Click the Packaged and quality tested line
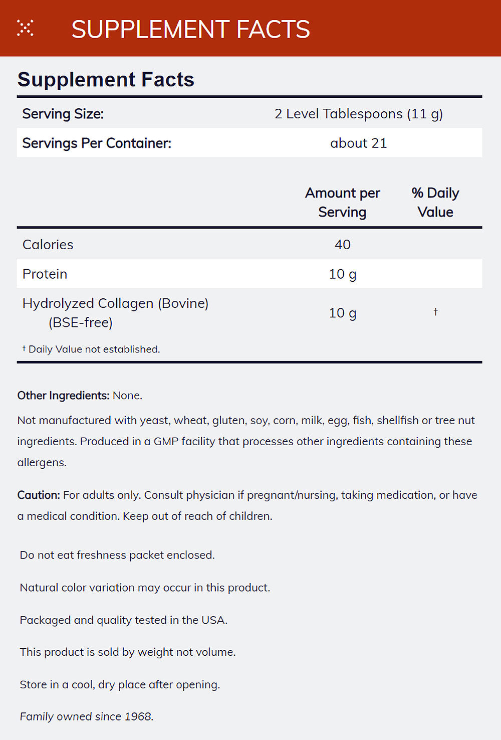Image resolution: width=501 pixels, height=740 pixels. [x=123, y=620]
